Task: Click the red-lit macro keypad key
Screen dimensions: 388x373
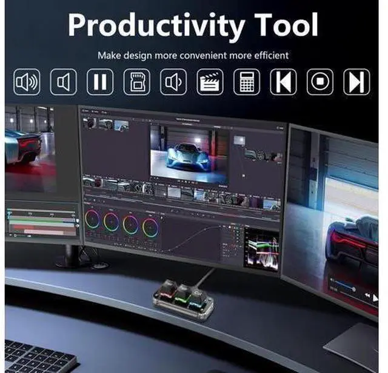Action: pos(166,288)
